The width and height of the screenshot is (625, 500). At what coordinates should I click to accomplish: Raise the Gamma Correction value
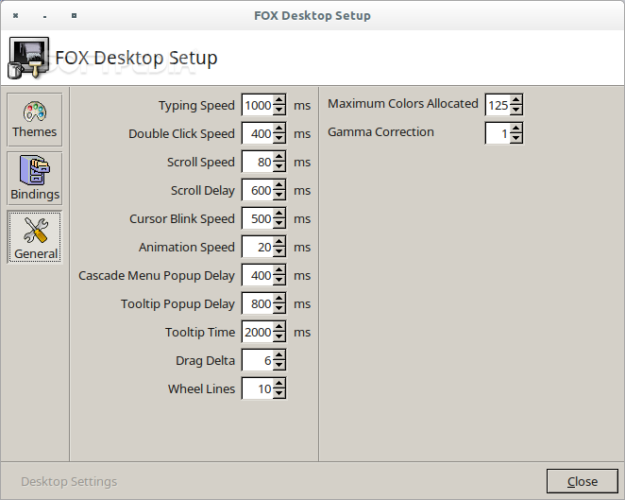(x=515, y=129)
